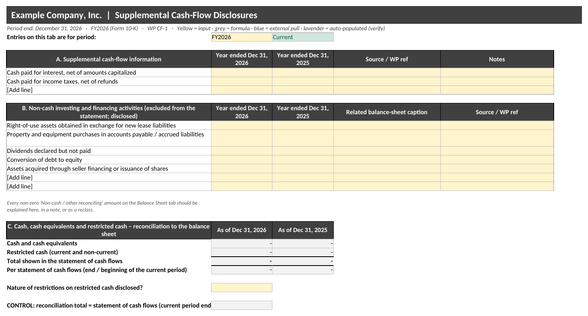Select 2026 cell for right-of-use assets row
Image resolution: width=588 pixels, height=316 pixels.
242,126
